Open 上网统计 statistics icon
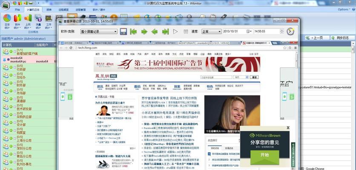356x170 pixels. coord(28,18)
